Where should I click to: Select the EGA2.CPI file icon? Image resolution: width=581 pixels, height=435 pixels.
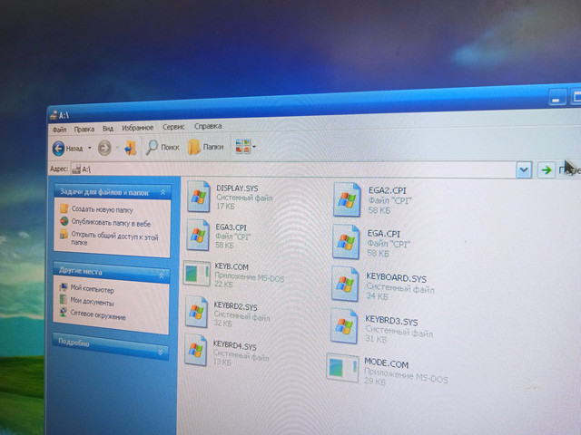tap(347, 199)
